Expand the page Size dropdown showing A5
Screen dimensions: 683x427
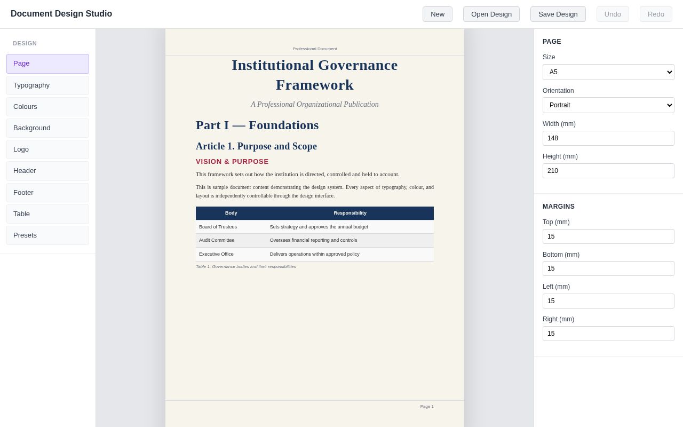(x=608, y=72)
